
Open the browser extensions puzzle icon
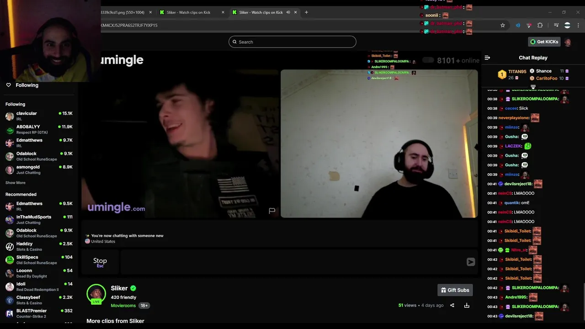click(x=540, y=25)
